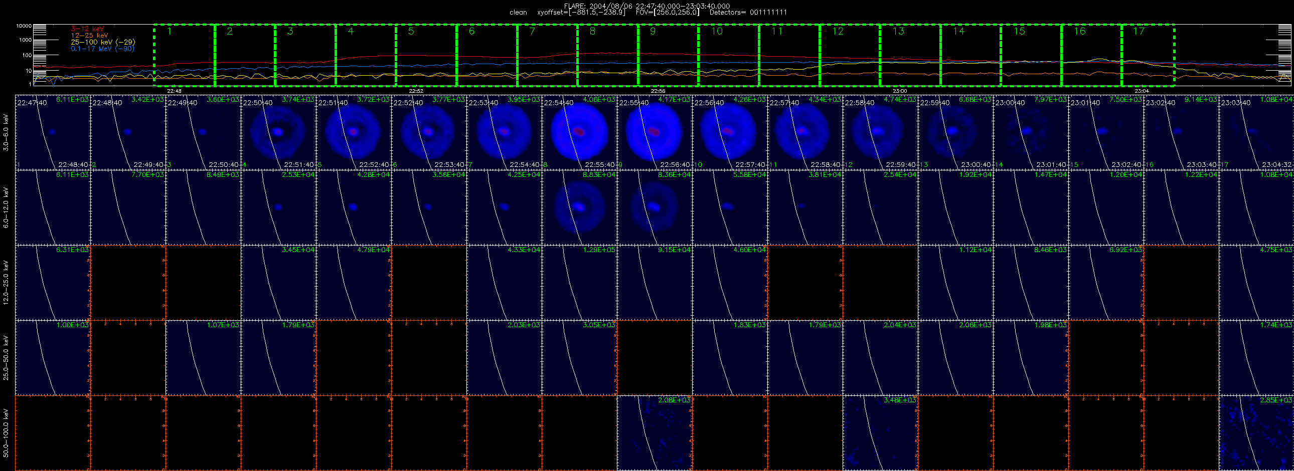This screenshot has width=1294, height=471.
Task: Open the 50-100 keV image labeled 3.48E+03
Action: click(880, 433)
